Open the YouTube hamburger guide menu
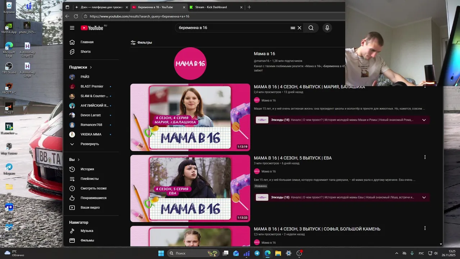This screenshot has width=460, height=259. [x=72, y=28]
